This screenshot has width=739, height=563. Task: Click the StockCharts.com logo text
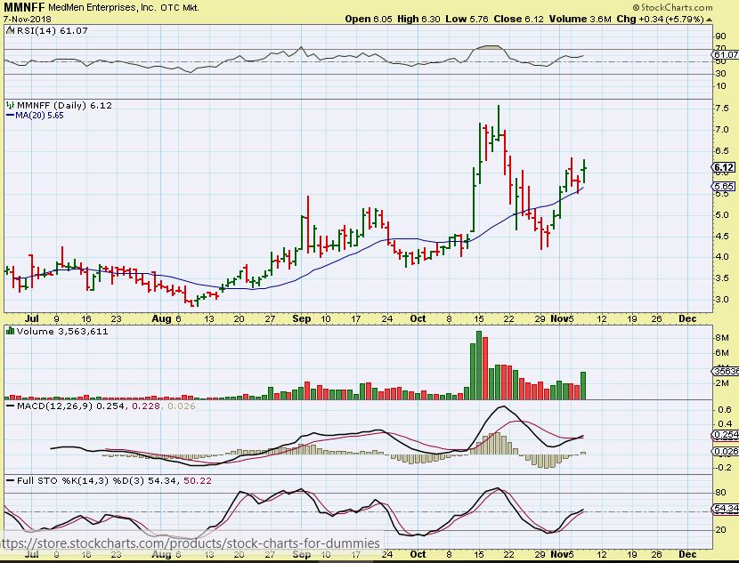pyautogui.click(x=676, y=7)
